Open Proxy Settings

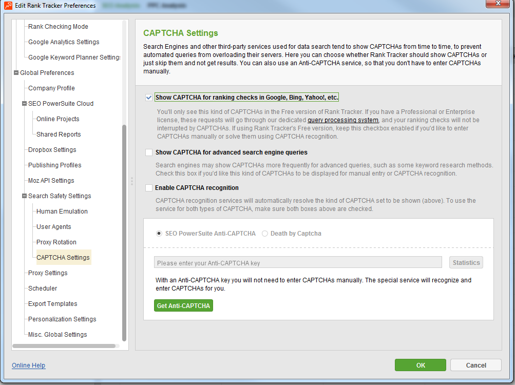48,273
